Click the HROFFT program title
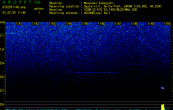This screenshot has height=110, width=173. 17,2
